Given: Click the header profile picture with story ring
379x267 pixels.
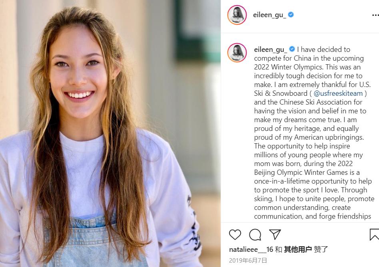Looking at the screenshot, I should (x=237, y=15).
